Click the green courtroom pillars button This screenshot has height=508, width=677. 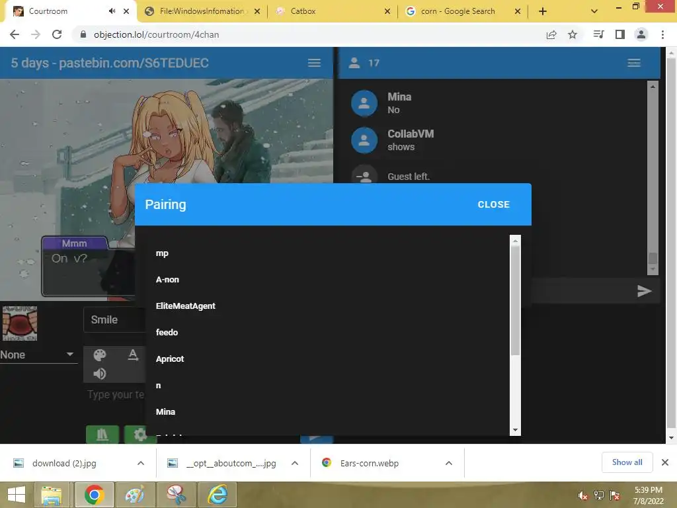point(102,434)
